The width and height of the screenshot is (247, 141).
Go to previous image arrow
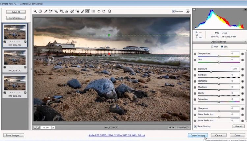pos(170,127)
